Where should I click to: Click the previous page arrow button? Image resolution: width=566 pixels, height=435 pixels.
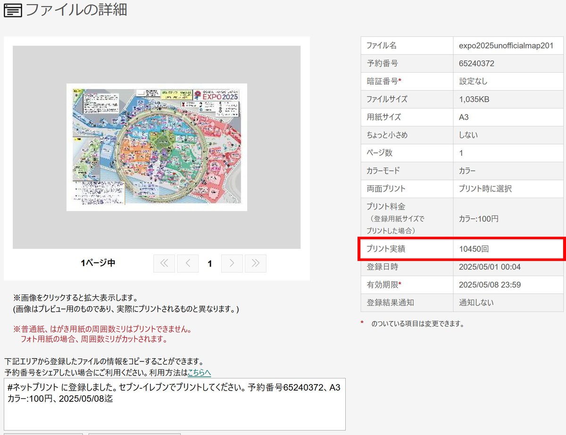[x=188, y=264]
